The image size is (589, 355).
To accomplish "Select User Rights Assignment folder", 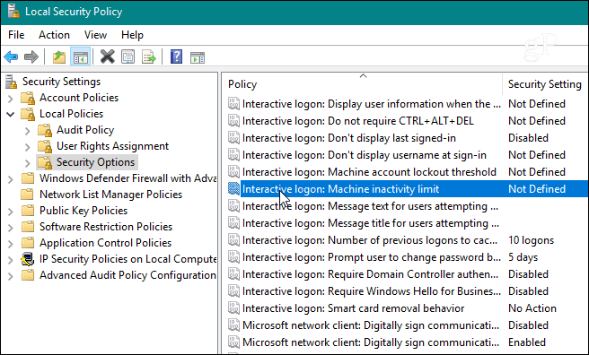I will point(113,146).
